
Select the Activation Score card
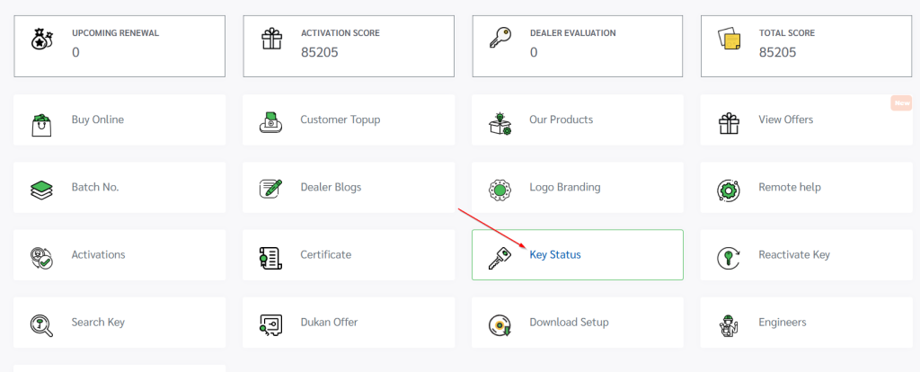[349, 42]
